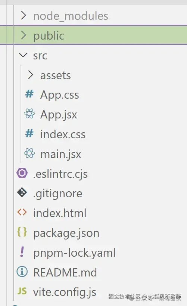187x306 pixels.
Task: Click the hash icon beside index.css
Action: (x=29, y=133)
